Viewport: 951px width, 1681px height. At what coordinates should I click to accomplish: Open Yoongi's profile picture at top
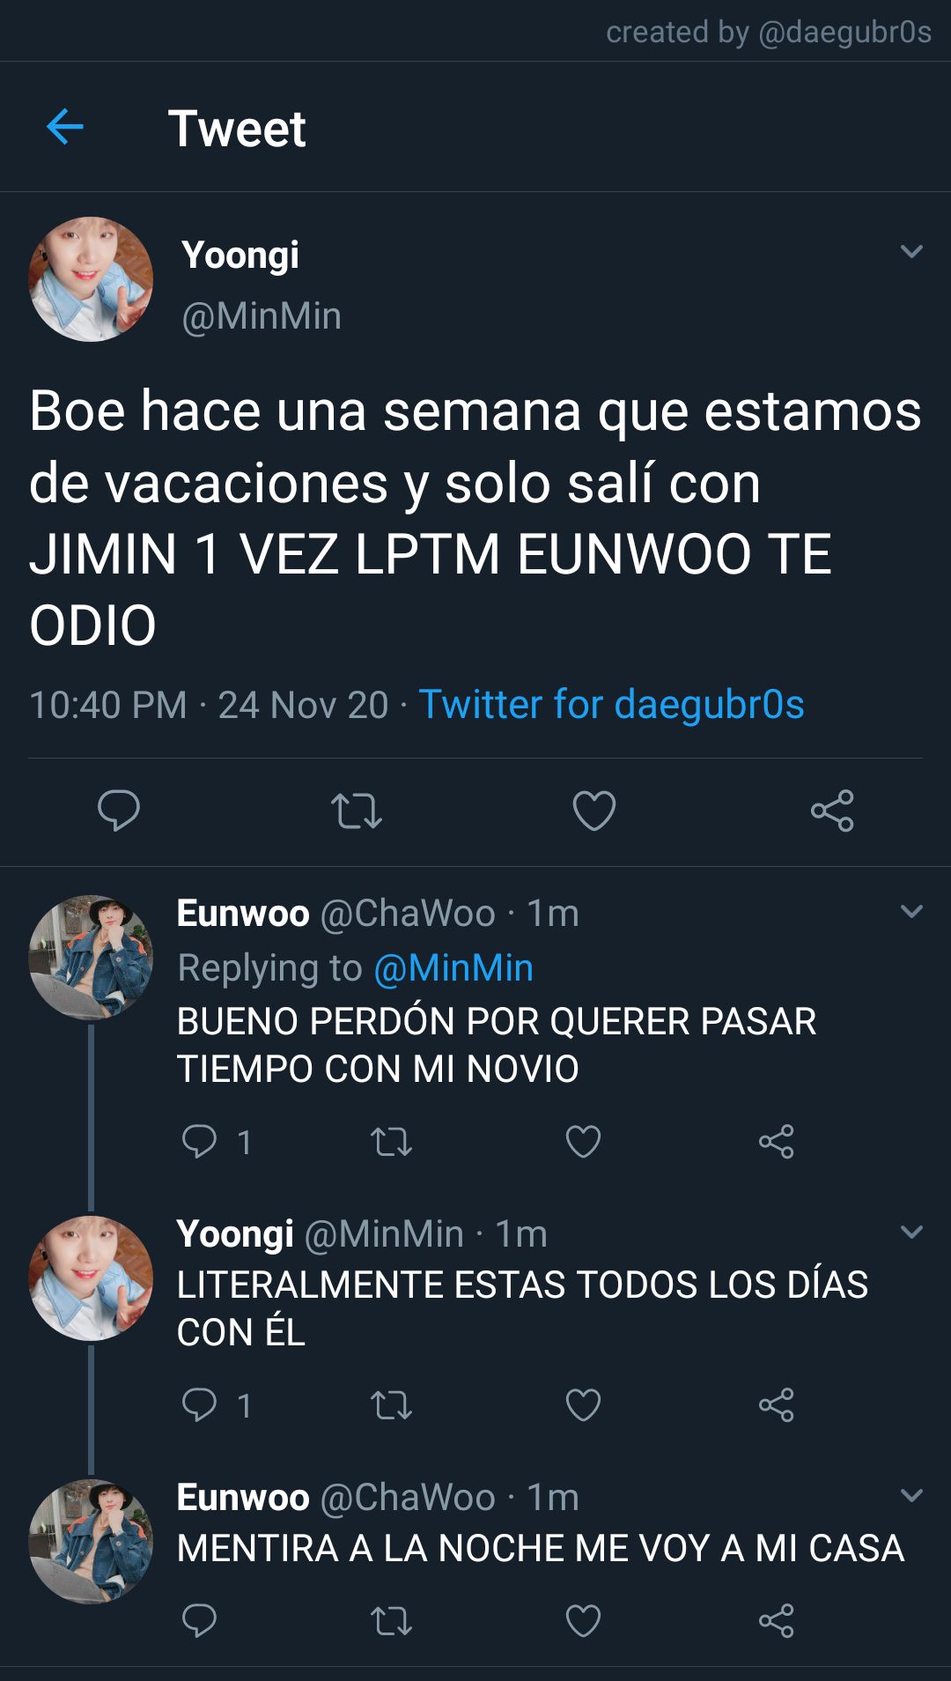click(91, 279)
